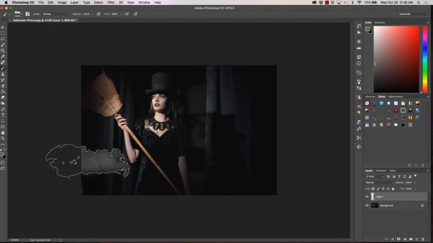Open the brush Flow dropdown arrow
433x243 pixels.
[x=121, y=13]
